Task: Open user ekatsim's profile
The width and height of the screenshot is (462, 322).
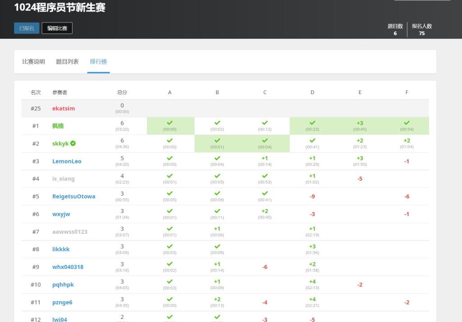Action: click(64, 108)
